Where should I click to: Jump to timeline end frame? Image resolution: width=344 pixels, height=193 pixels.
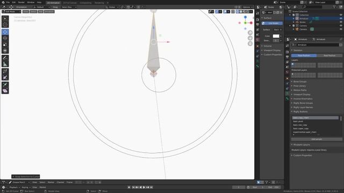(x=151, y=187)
